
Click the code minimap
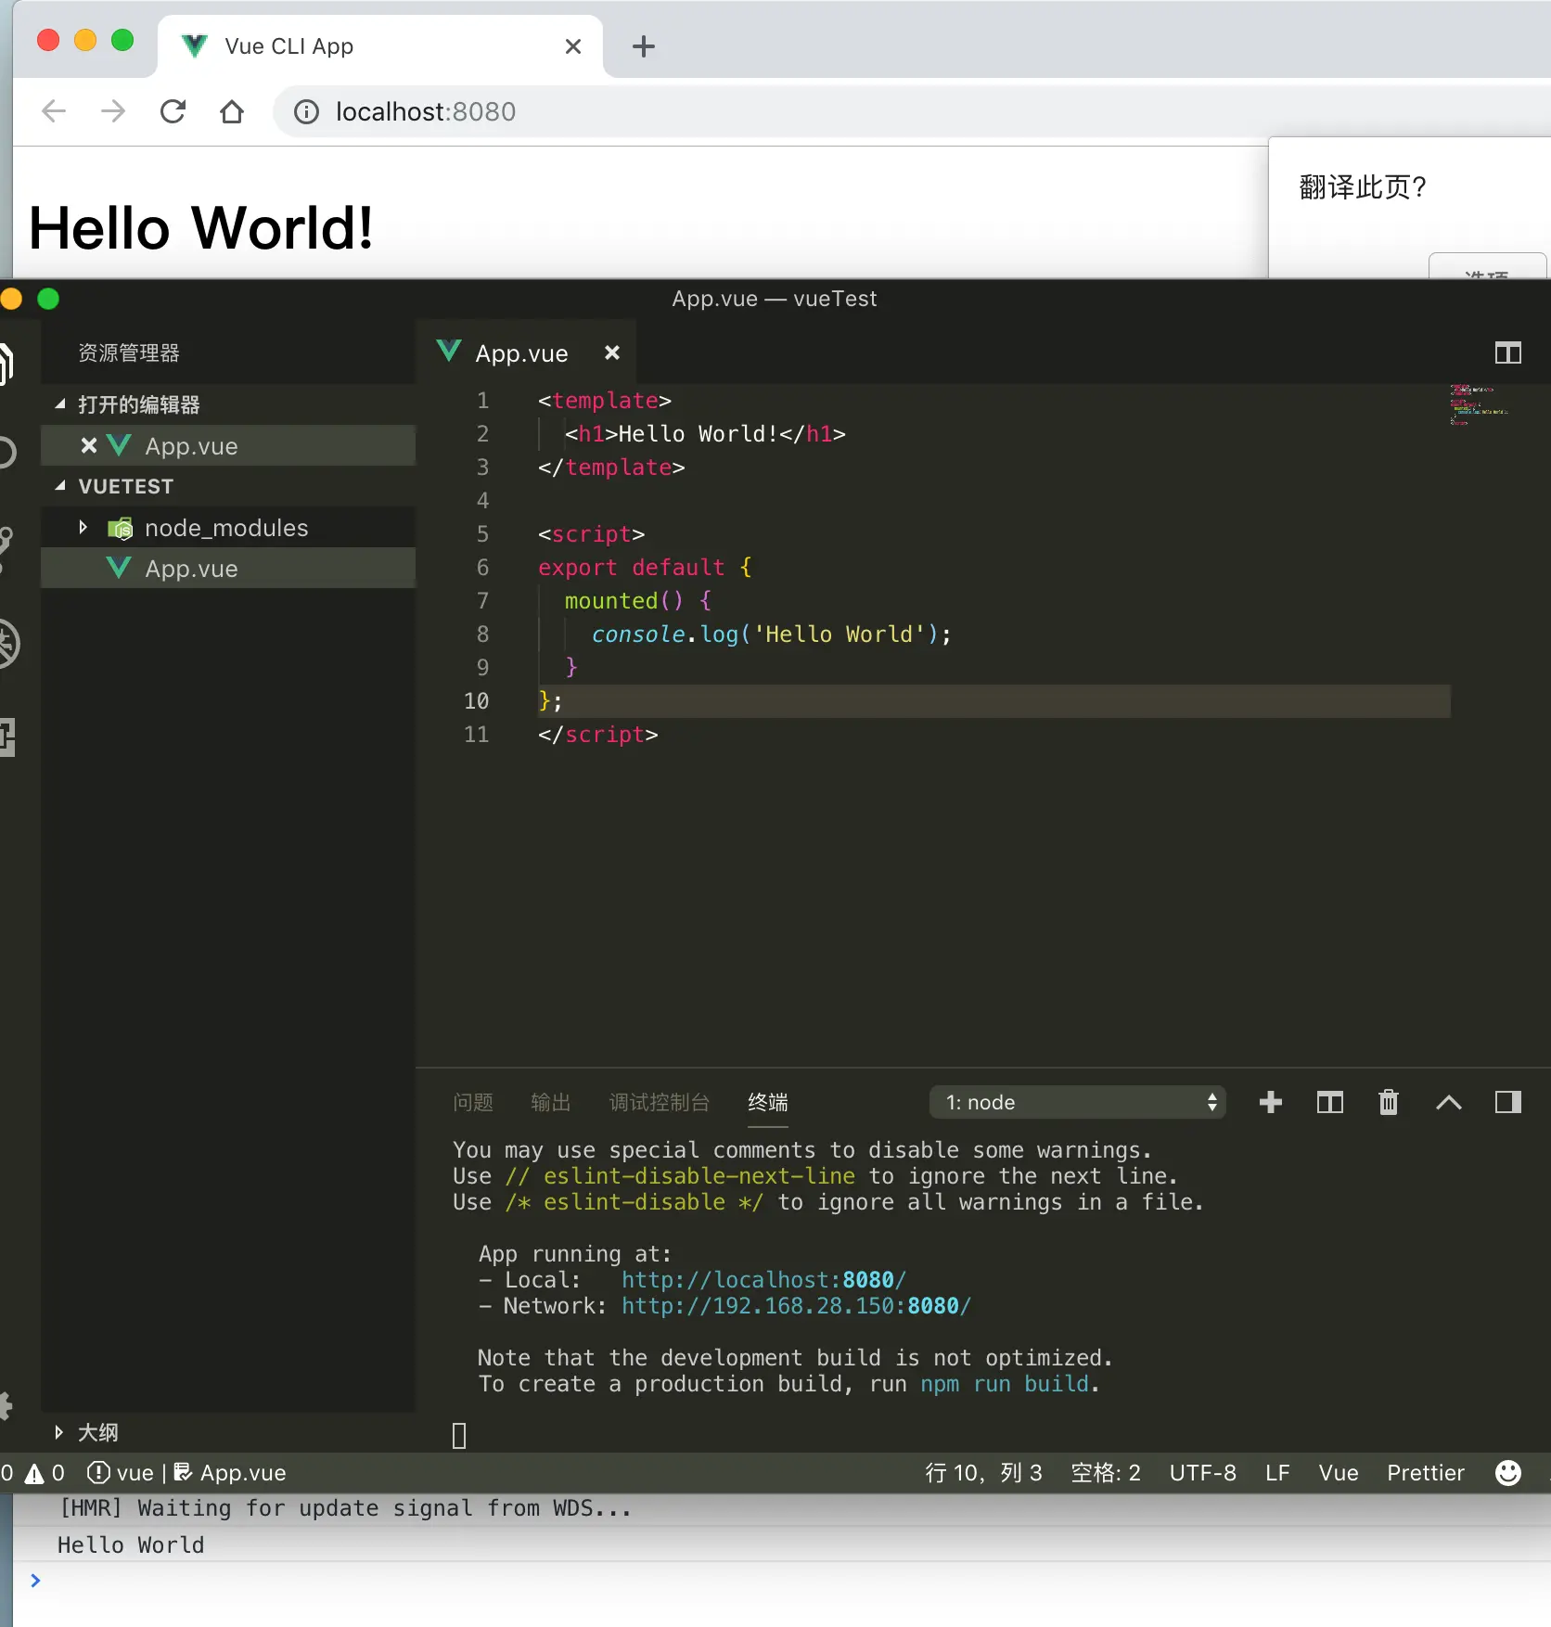(1480, 405)
